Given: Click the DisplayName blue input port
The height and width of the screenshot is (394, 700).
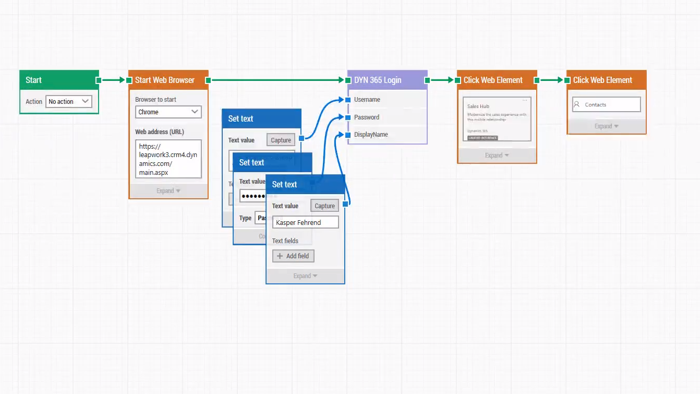Looking at the screenshot, I should pos(348,135).
